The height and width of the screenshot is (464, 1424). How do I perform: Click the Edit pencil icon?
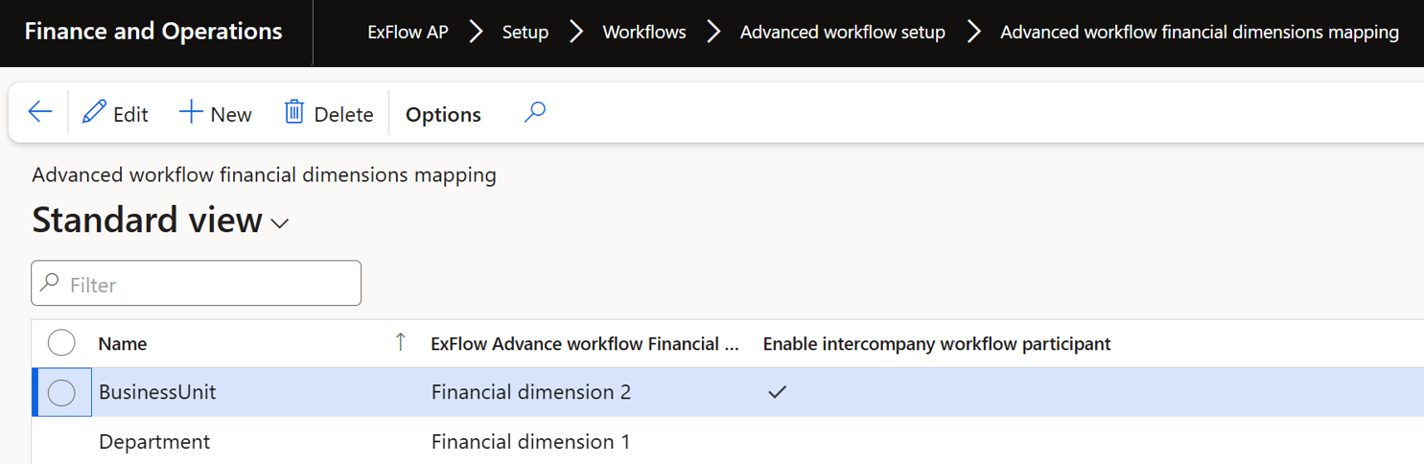[94, 112]
